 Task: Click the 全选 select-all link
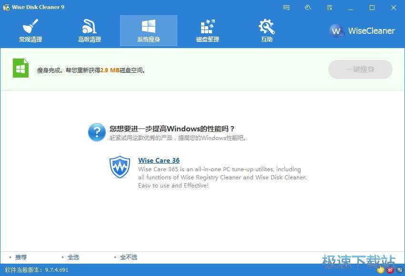[73, 257]
